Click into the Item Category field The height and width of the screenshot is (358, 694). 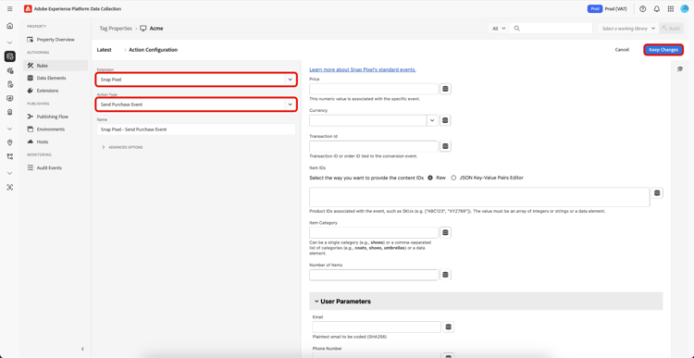point(374,232)
